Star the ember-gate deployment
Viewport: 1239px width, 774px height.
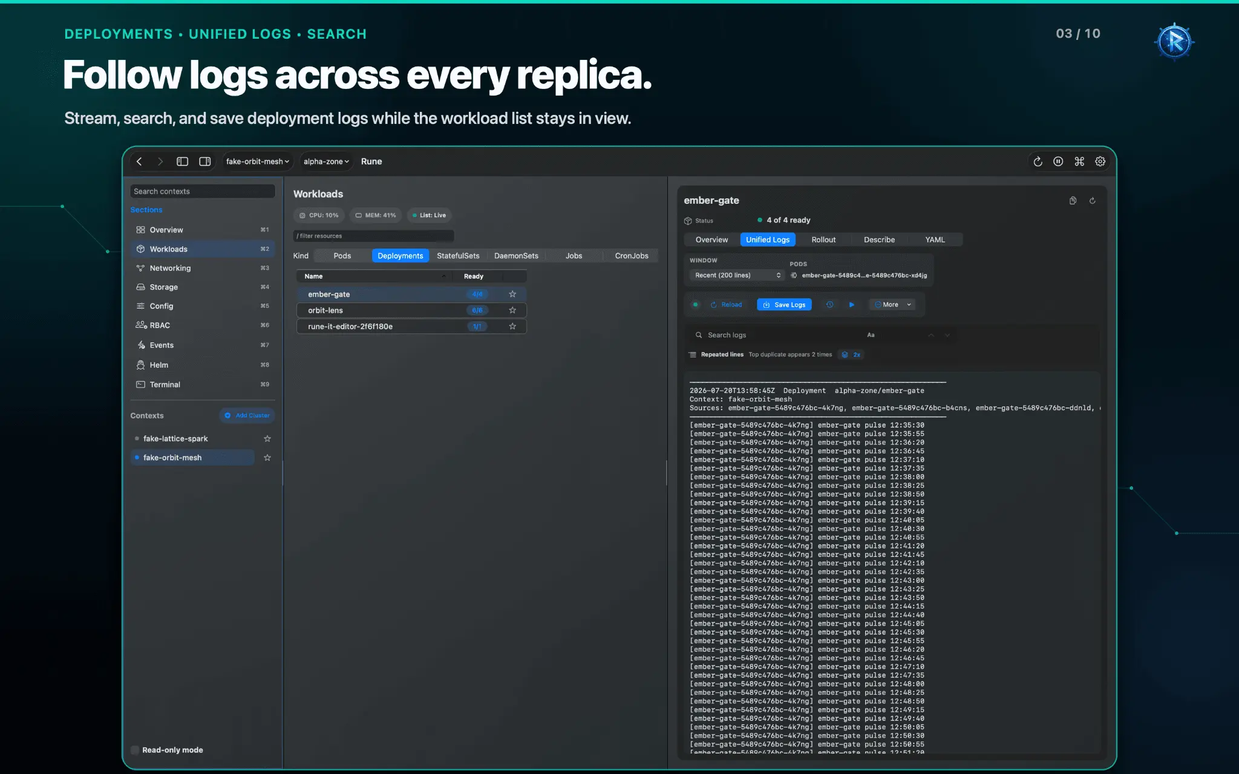click(x=512, y=294)
